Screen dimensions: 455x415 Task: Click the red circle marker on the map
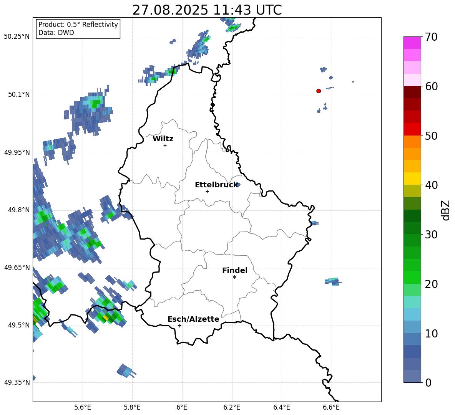coord(318,91)
